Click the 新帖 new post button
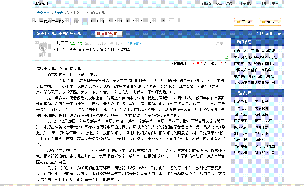 [x=270, y=22]
